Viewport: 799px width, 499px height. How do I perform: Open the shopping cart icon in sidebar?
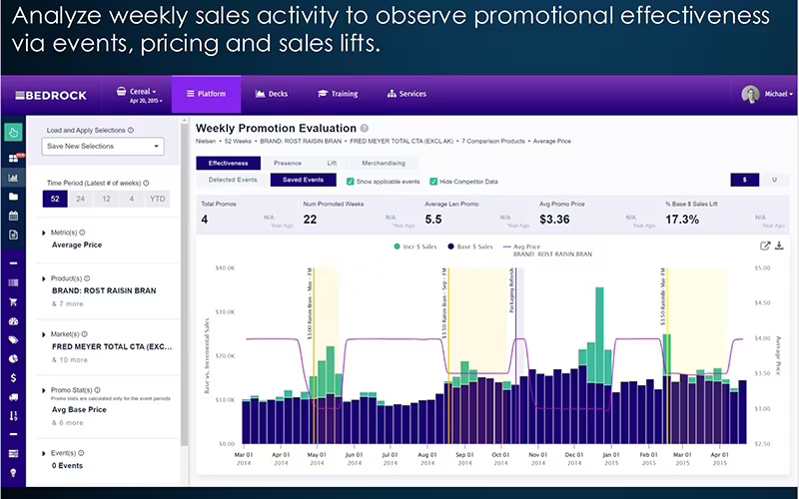13,302
